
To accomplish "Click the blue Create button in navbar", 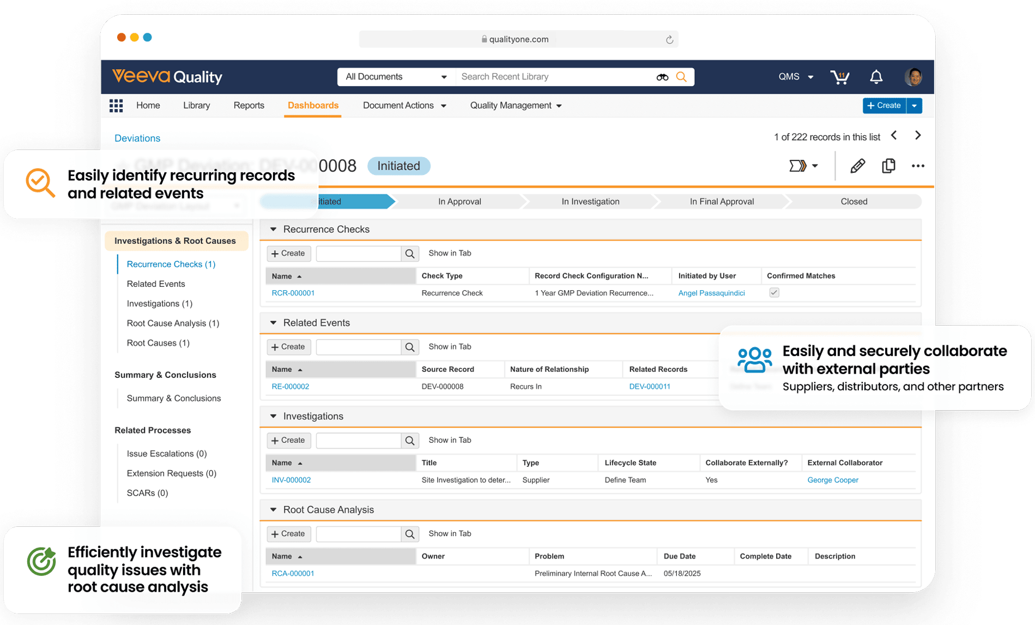I will [x=884, y=105].
